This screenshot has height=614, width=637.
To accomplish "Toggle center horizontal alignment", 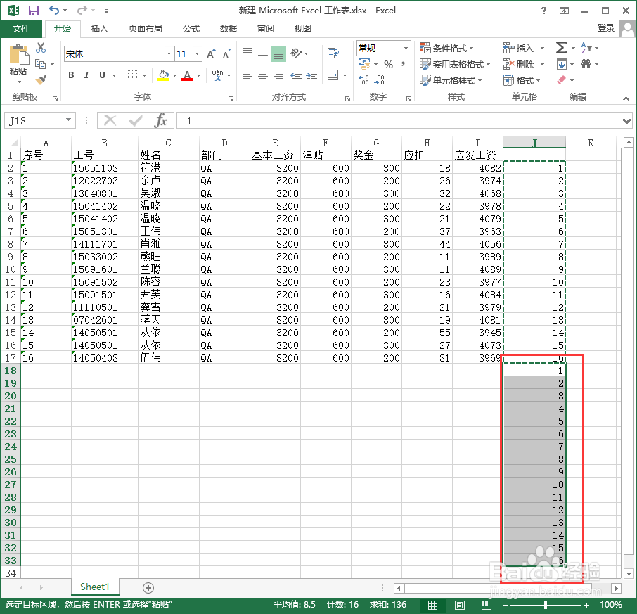I will click(x=263, y=75).
